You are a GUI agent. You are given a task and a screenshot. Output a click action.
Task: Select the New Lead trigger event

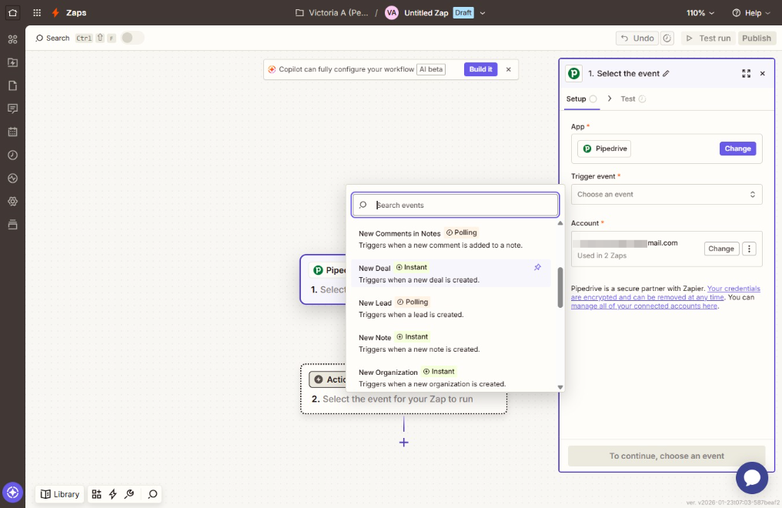pyautogui.click(x=451, y=308)
